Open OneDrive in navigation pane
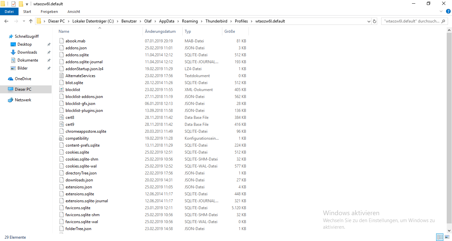Screen dimensions: 452x241 point(23,79)
